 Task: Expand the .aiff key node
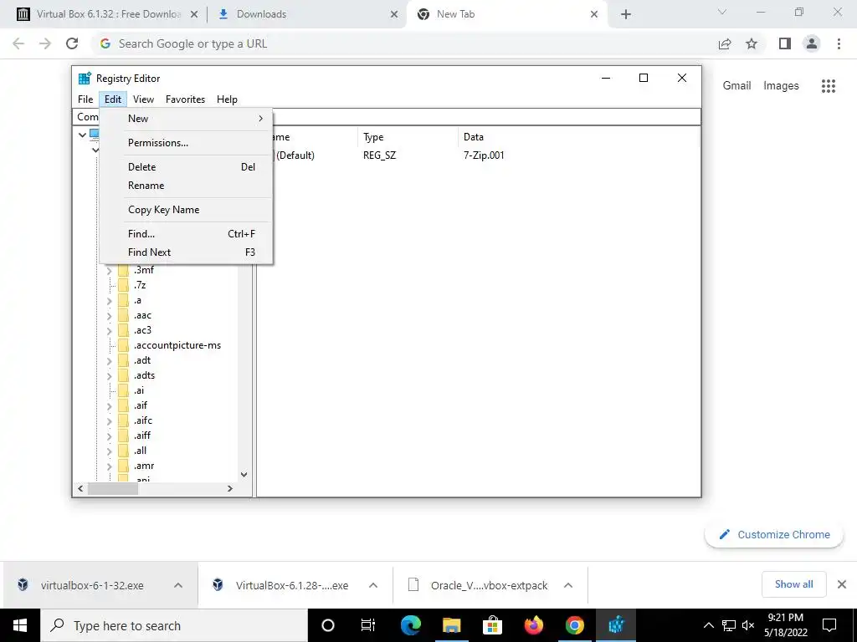[x=109, y=436]
